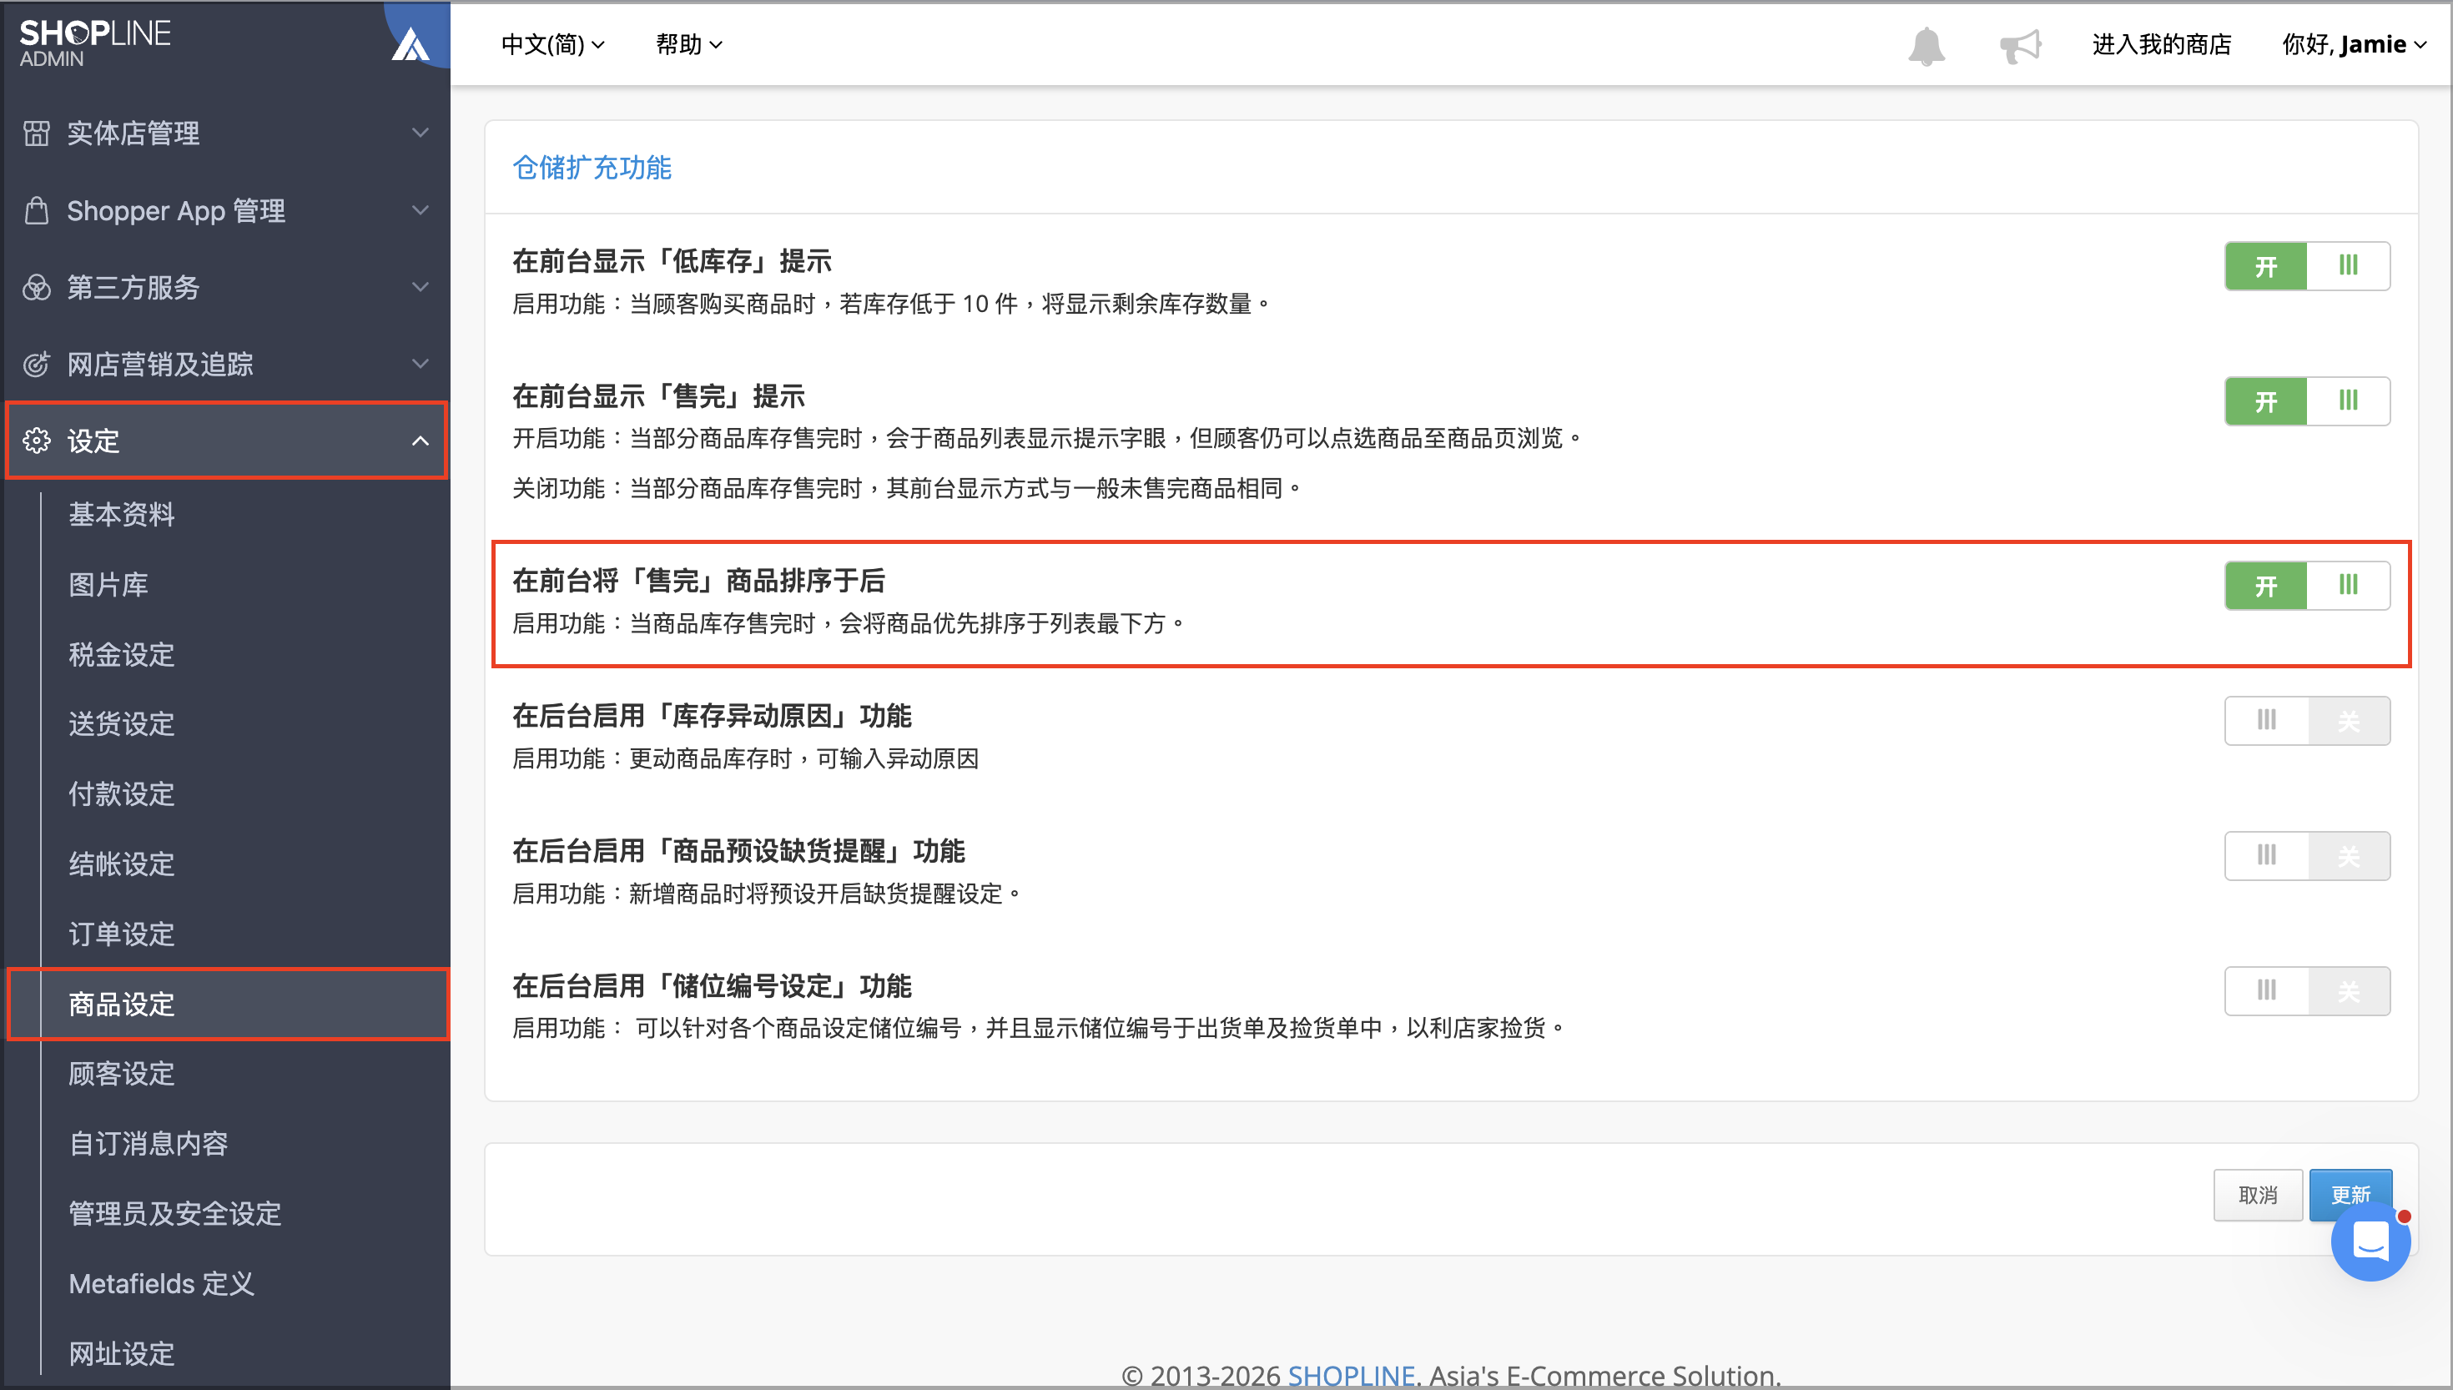The image size is (2453, 1390).
Task: Open 图片库 in sidebar
Action: (x=108, y=584)
